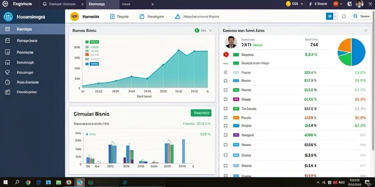
Task: Click the orange swatch in area chart legend
Action: pyautogui.click(x=87, y=55)
